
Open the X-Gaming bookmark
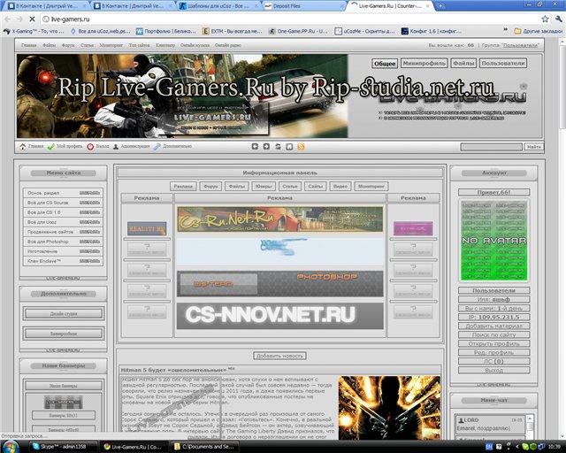point(34,32)
